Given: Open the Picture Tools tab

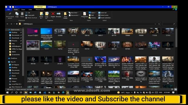Looking at the screenshot, I should coord(40,10).
